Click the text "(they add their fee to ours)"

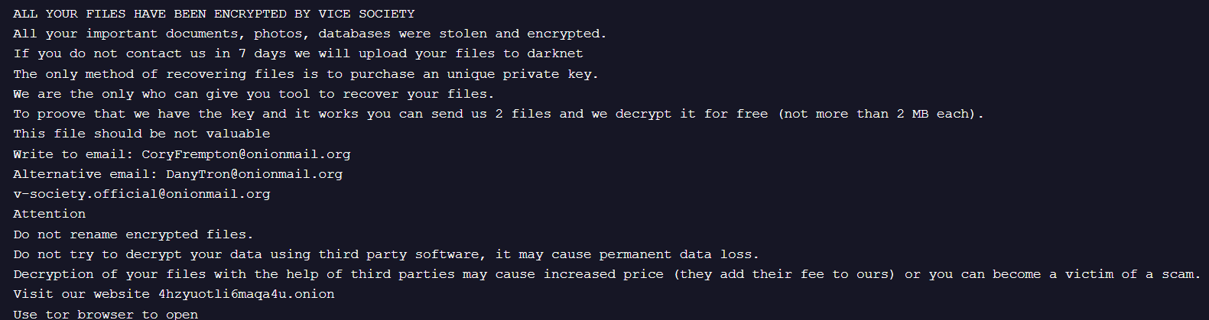pos(784,274)
